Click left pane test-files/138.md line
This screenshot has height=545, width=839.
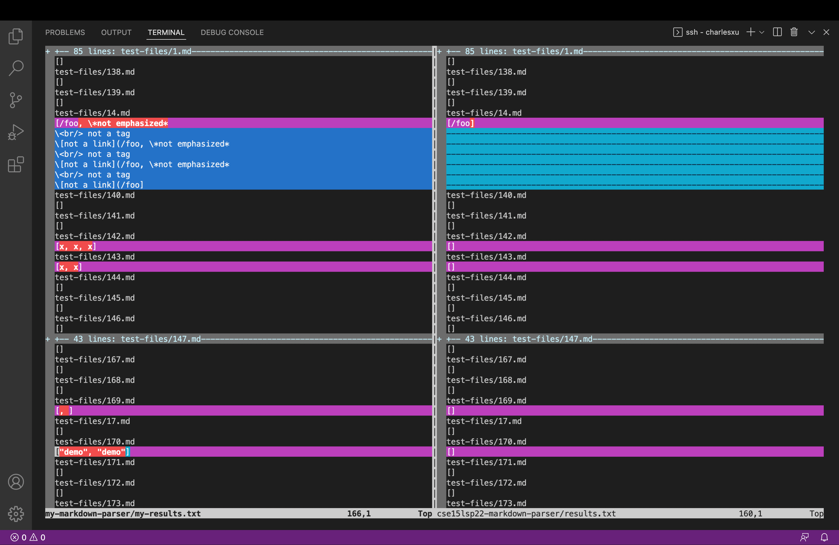click(95, 72)
